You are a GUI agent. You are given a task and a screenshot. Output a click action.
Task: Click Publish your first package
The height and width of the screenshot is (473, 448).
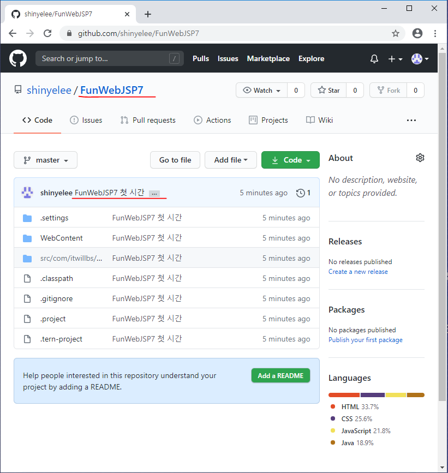[x=366, y=340]
